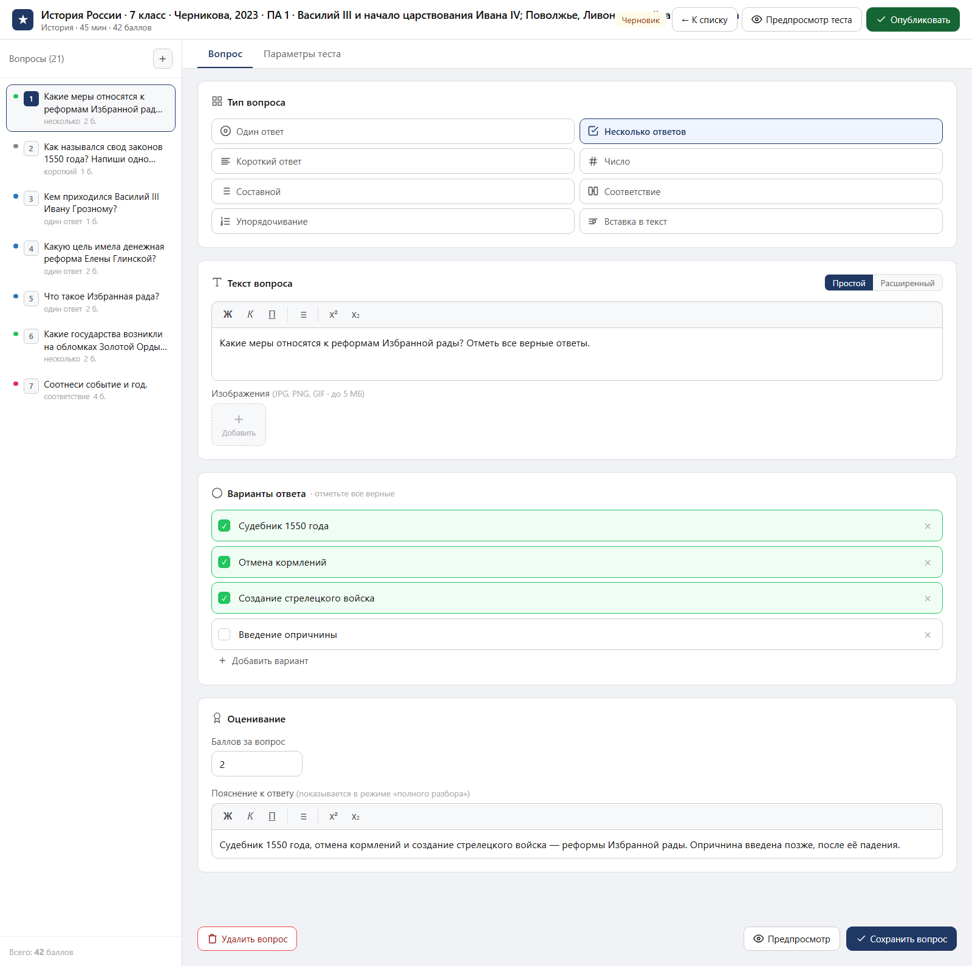
Task: Choose 'Соответствие' question type
Action: click(761, 192)
